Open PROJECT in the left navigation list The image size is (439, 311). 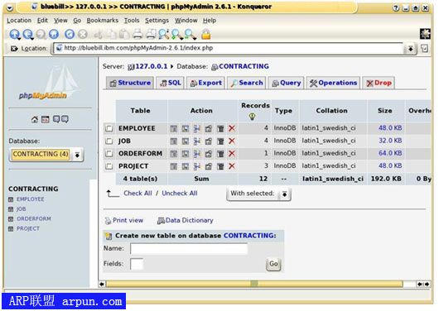click(x=27, y=228)
